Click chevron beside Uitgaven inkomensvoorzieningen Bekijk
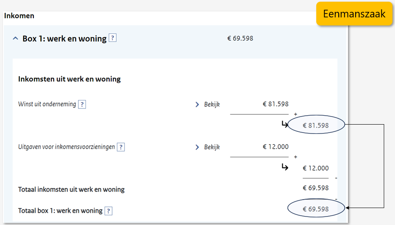395x225 pixels. (x=197, y=147)
